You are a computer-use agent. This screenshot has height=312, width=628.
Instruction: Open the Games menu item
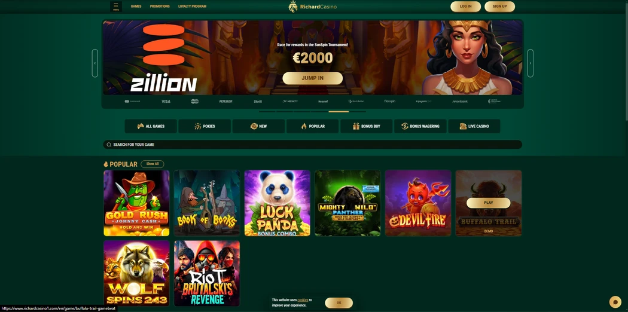(x=136, y=7)
